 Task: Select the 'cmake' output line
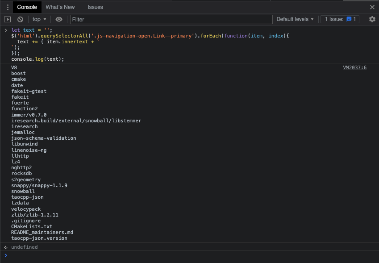tap(18, 79)
